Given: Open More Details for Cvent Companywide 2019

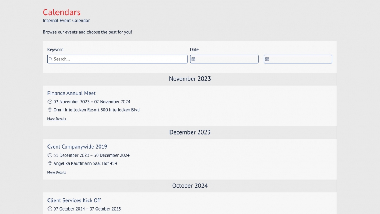Looking at the screenshot, I should pyautogui.click(x=57, y=173).
